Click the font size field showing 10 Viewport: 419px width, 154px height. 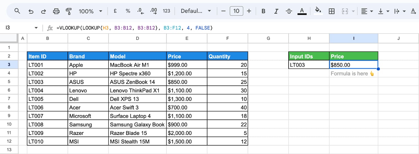click(236, 11)
